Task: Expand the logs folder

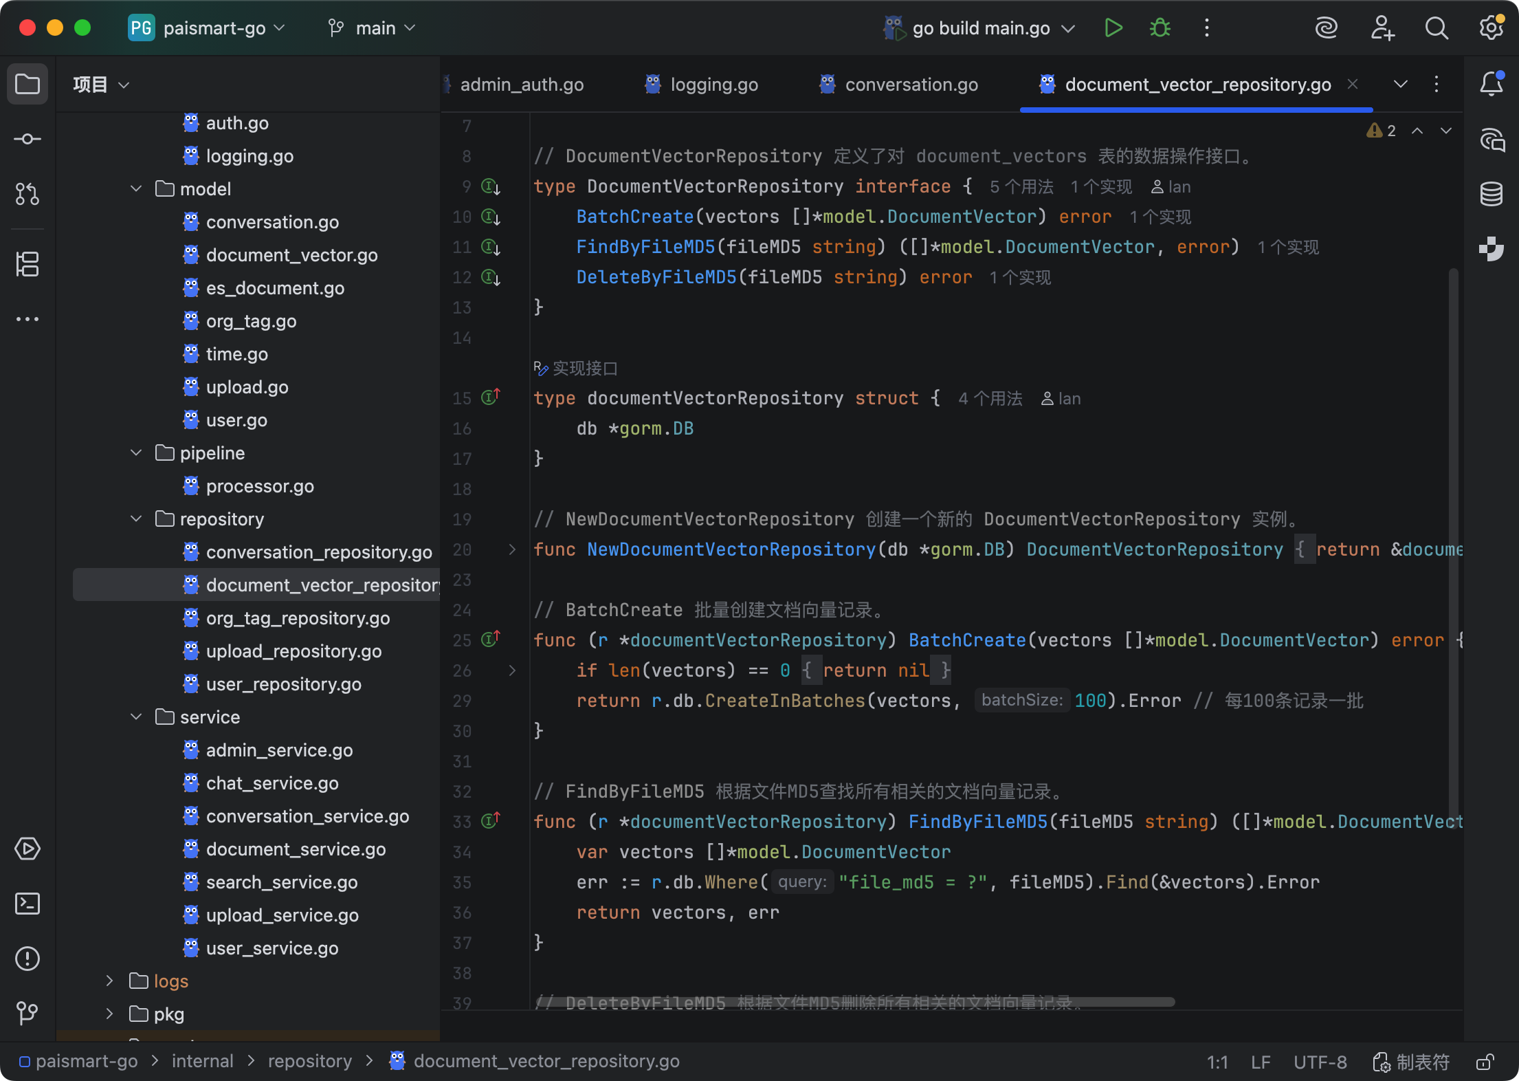Action: pos(109,981)
